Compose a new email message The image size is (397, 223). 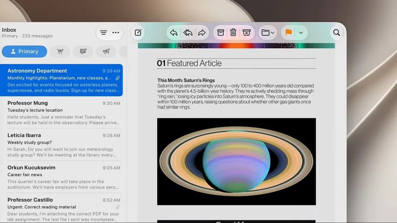click(138, 33)
